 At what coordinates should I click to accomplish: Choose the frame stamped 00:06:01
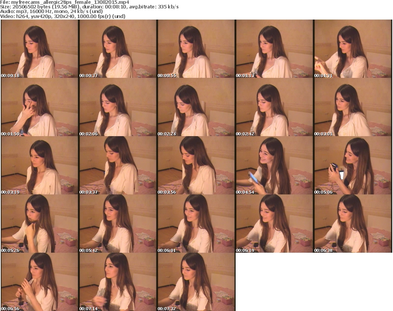click(x=196, y=224)
